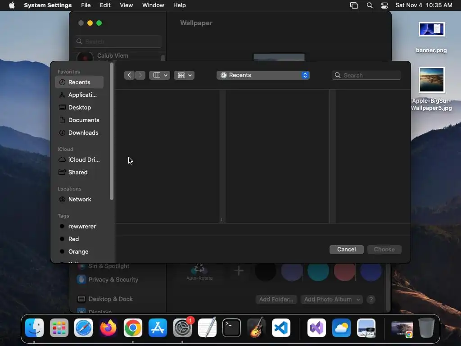Open Preview from the Dock

pos(366,328)
